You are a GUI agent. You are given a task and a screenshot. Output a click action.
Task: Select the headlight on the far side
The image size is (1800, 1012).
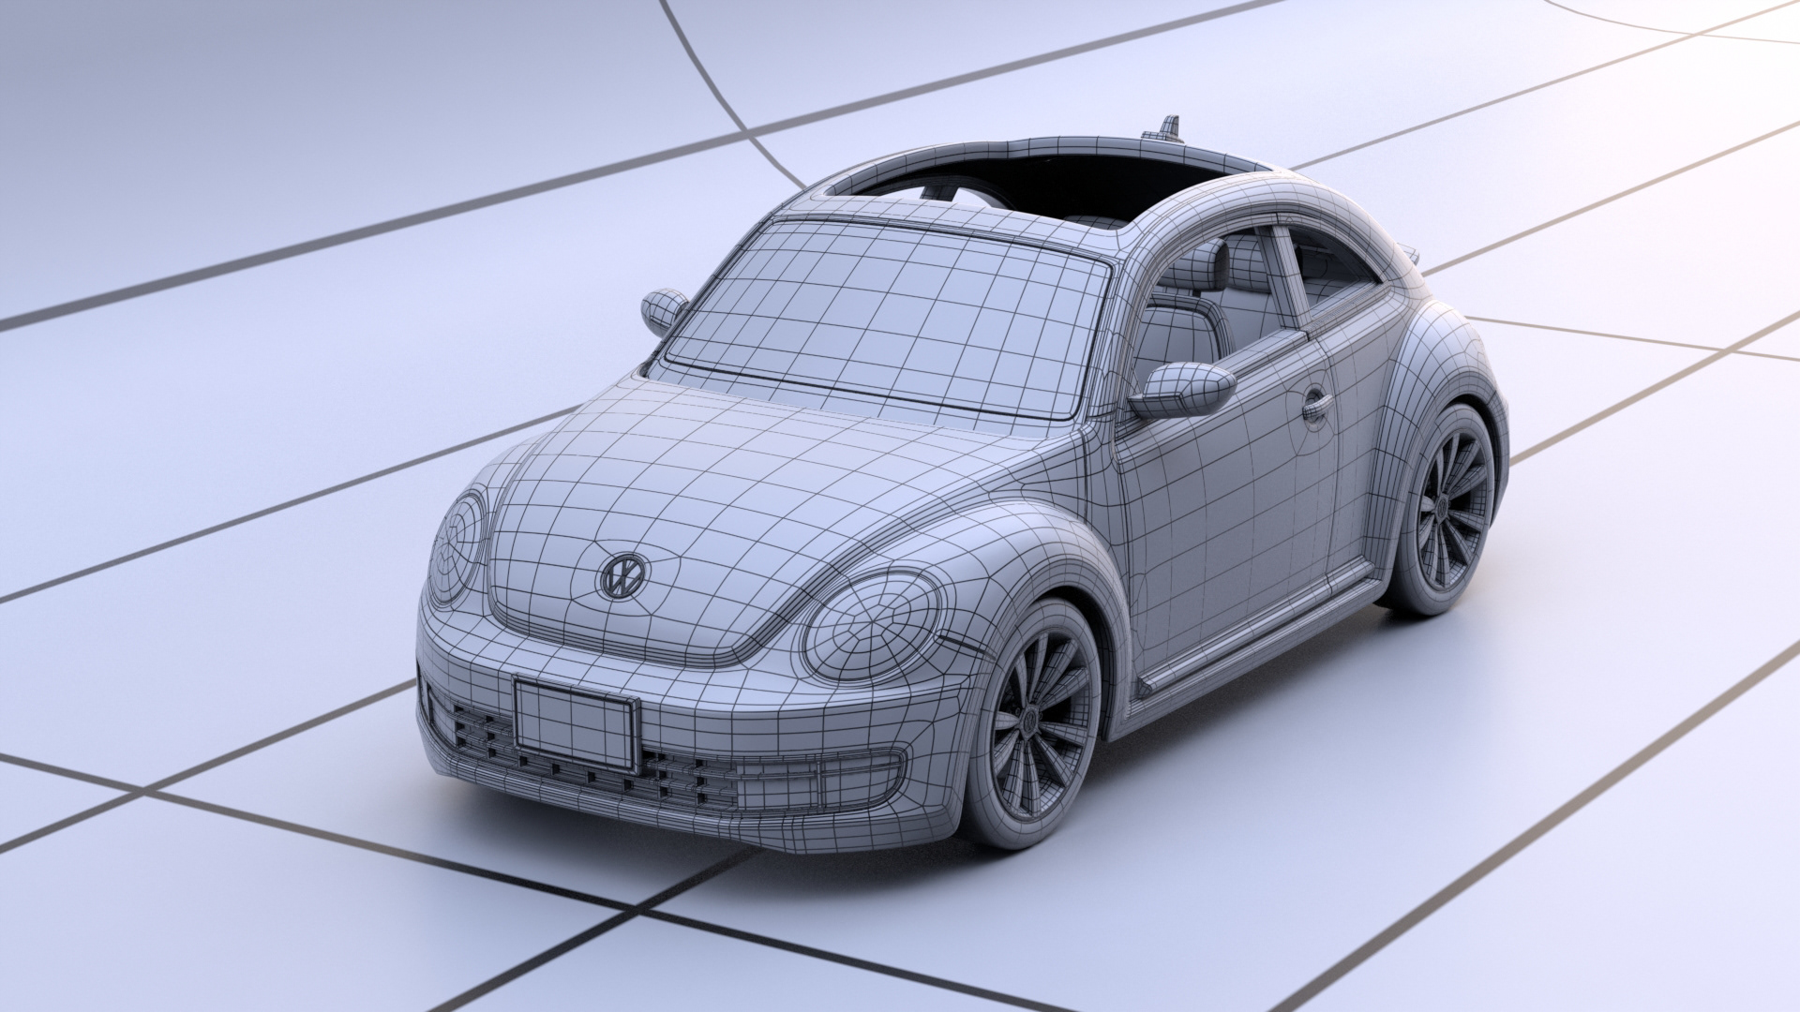coord(458,547)
